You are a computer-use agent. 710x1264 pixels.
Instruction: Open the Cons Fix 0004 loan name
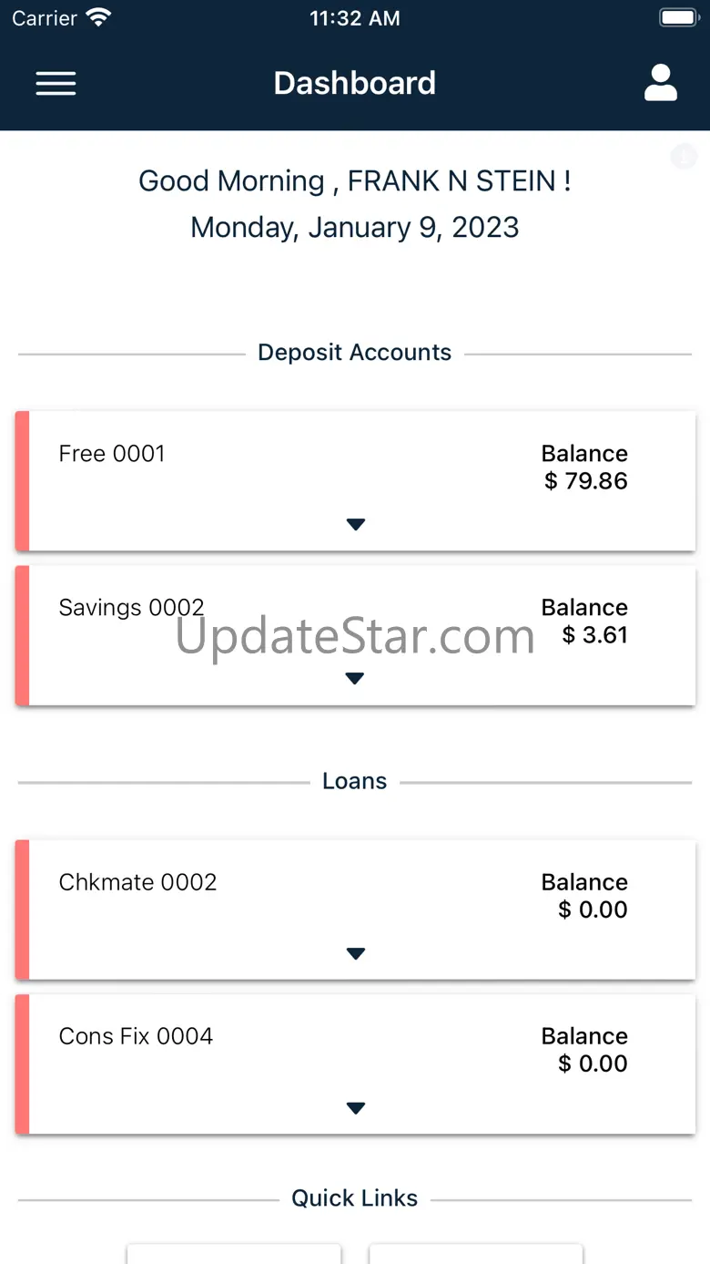pos(136,1036)
